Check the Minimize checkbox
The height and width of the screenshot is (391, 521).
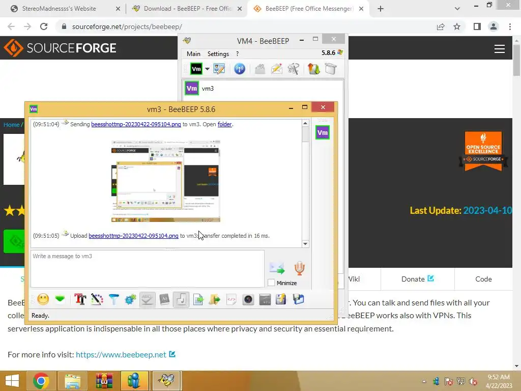[271, 283]
